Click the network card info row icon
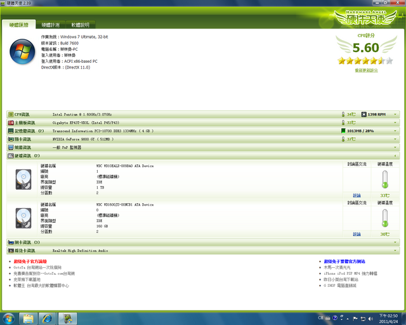This screenshot has height=325, width=406. (11, 242)
